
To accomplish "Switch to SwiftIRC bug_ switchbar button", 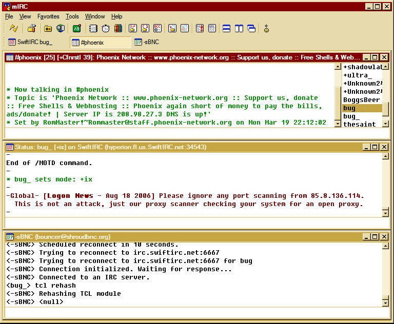I will pyautogui.click(x=36, y=42).
